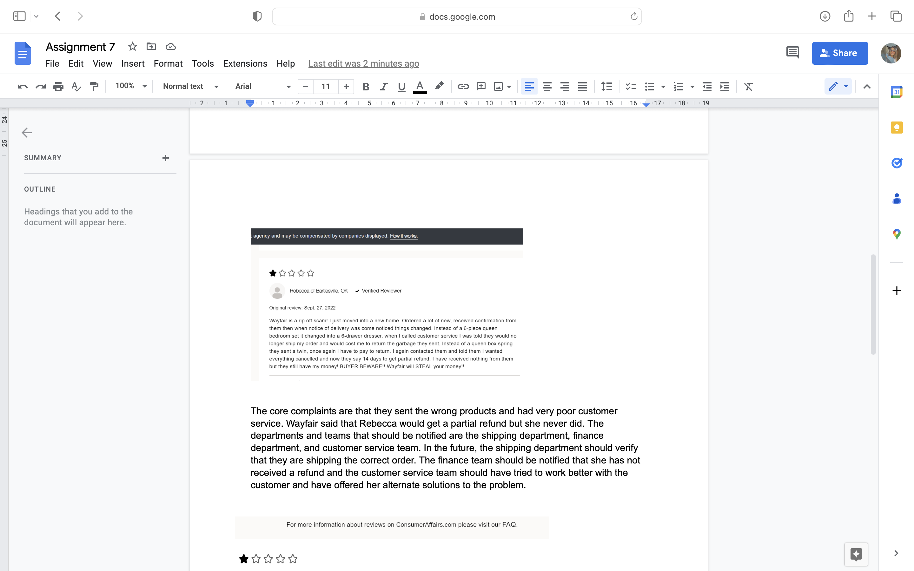Viewport: 914px width, 571px height.
Task: Click the Print icon
Action: [58, 87]
